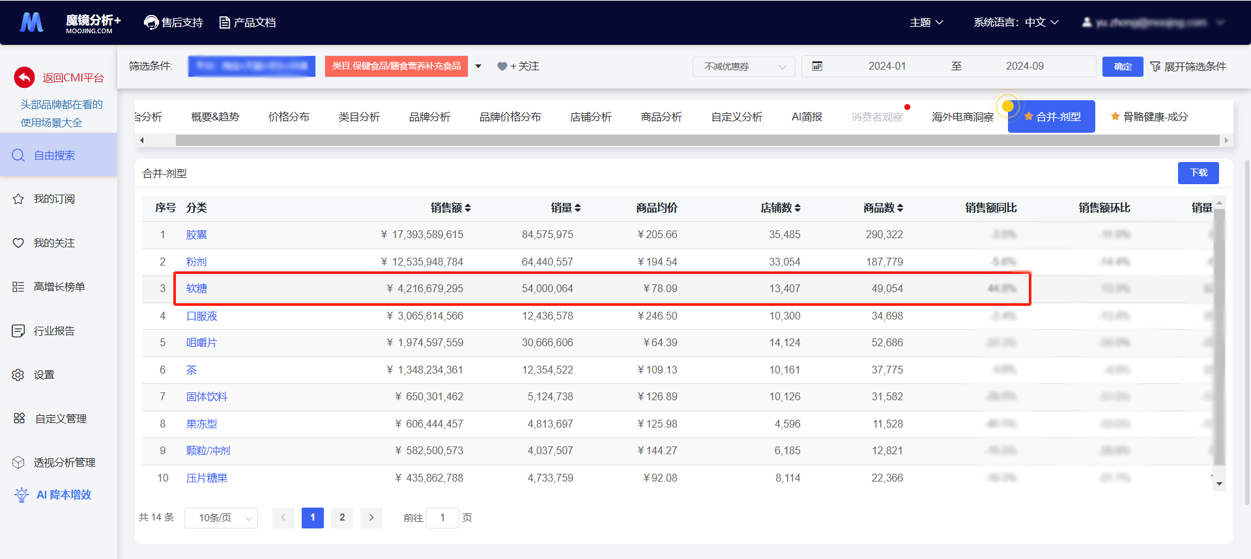Click the cube icon for 透视分析管理
The image size is (1251, 559).
(18, 462)
